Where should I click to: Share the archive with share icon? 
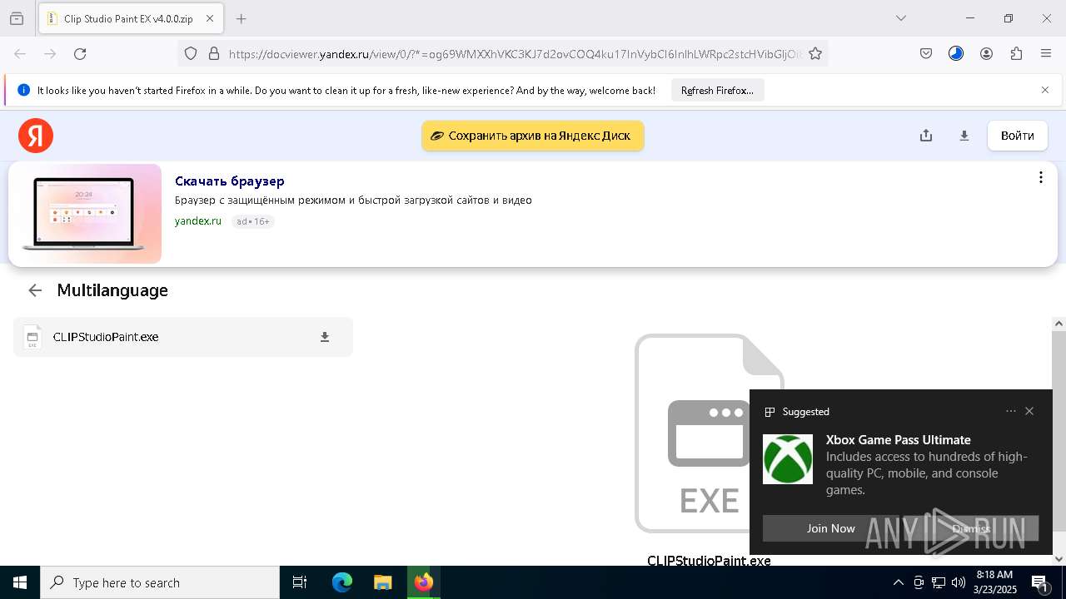point(926,136)
